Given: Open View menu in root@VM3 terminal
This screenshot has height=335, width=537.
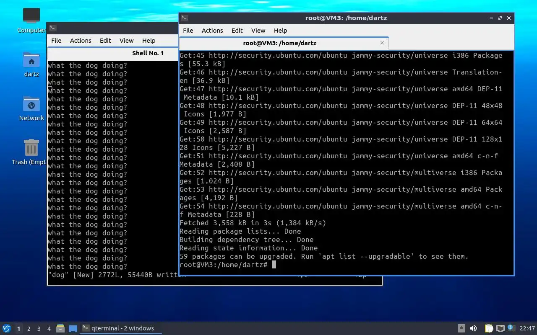Looking at the screenshot, I should click(258, 30).
